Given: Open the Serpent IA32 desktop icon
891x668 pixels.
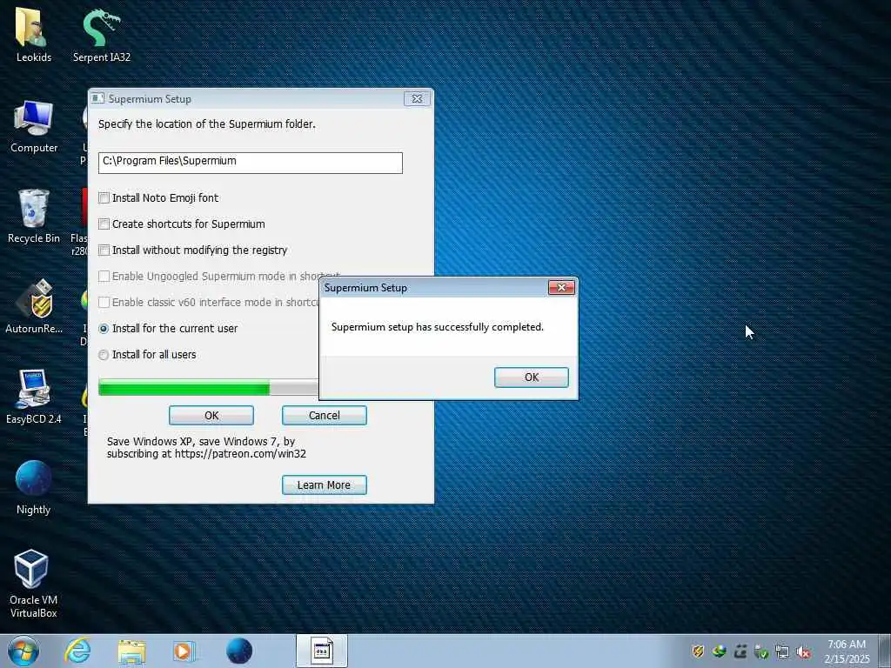Looking at the screenshot, I should 101,34.
